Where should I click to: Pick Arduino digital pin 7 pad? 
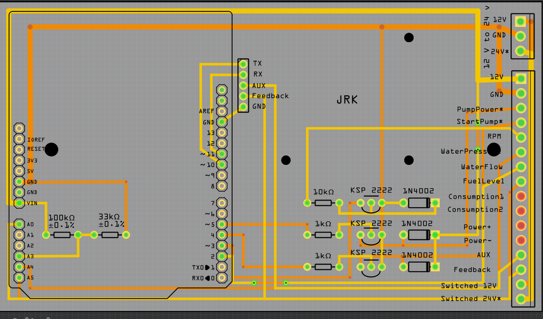tap(221, 203)
